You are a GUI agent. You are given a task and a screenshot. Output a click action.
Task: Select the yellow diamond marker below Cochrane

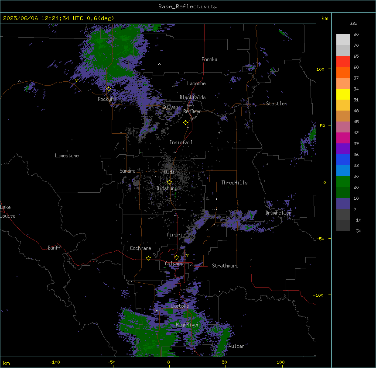click(x=148, y=258)
